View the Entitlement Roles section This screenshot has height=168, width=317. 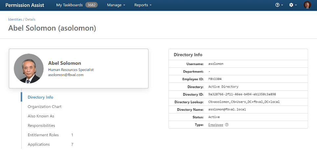[x=43, y=135]
